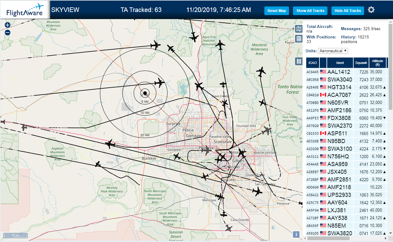
Task: Toggle the grid table view icon
Action: click(x=299, y=38)
